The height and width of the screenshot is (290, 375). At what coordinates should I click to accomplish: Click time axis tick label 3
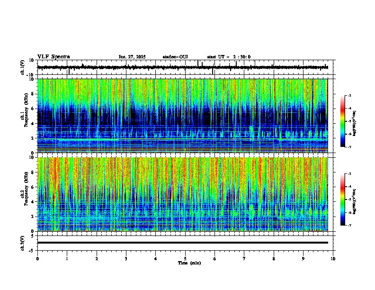tap(126, 259)
